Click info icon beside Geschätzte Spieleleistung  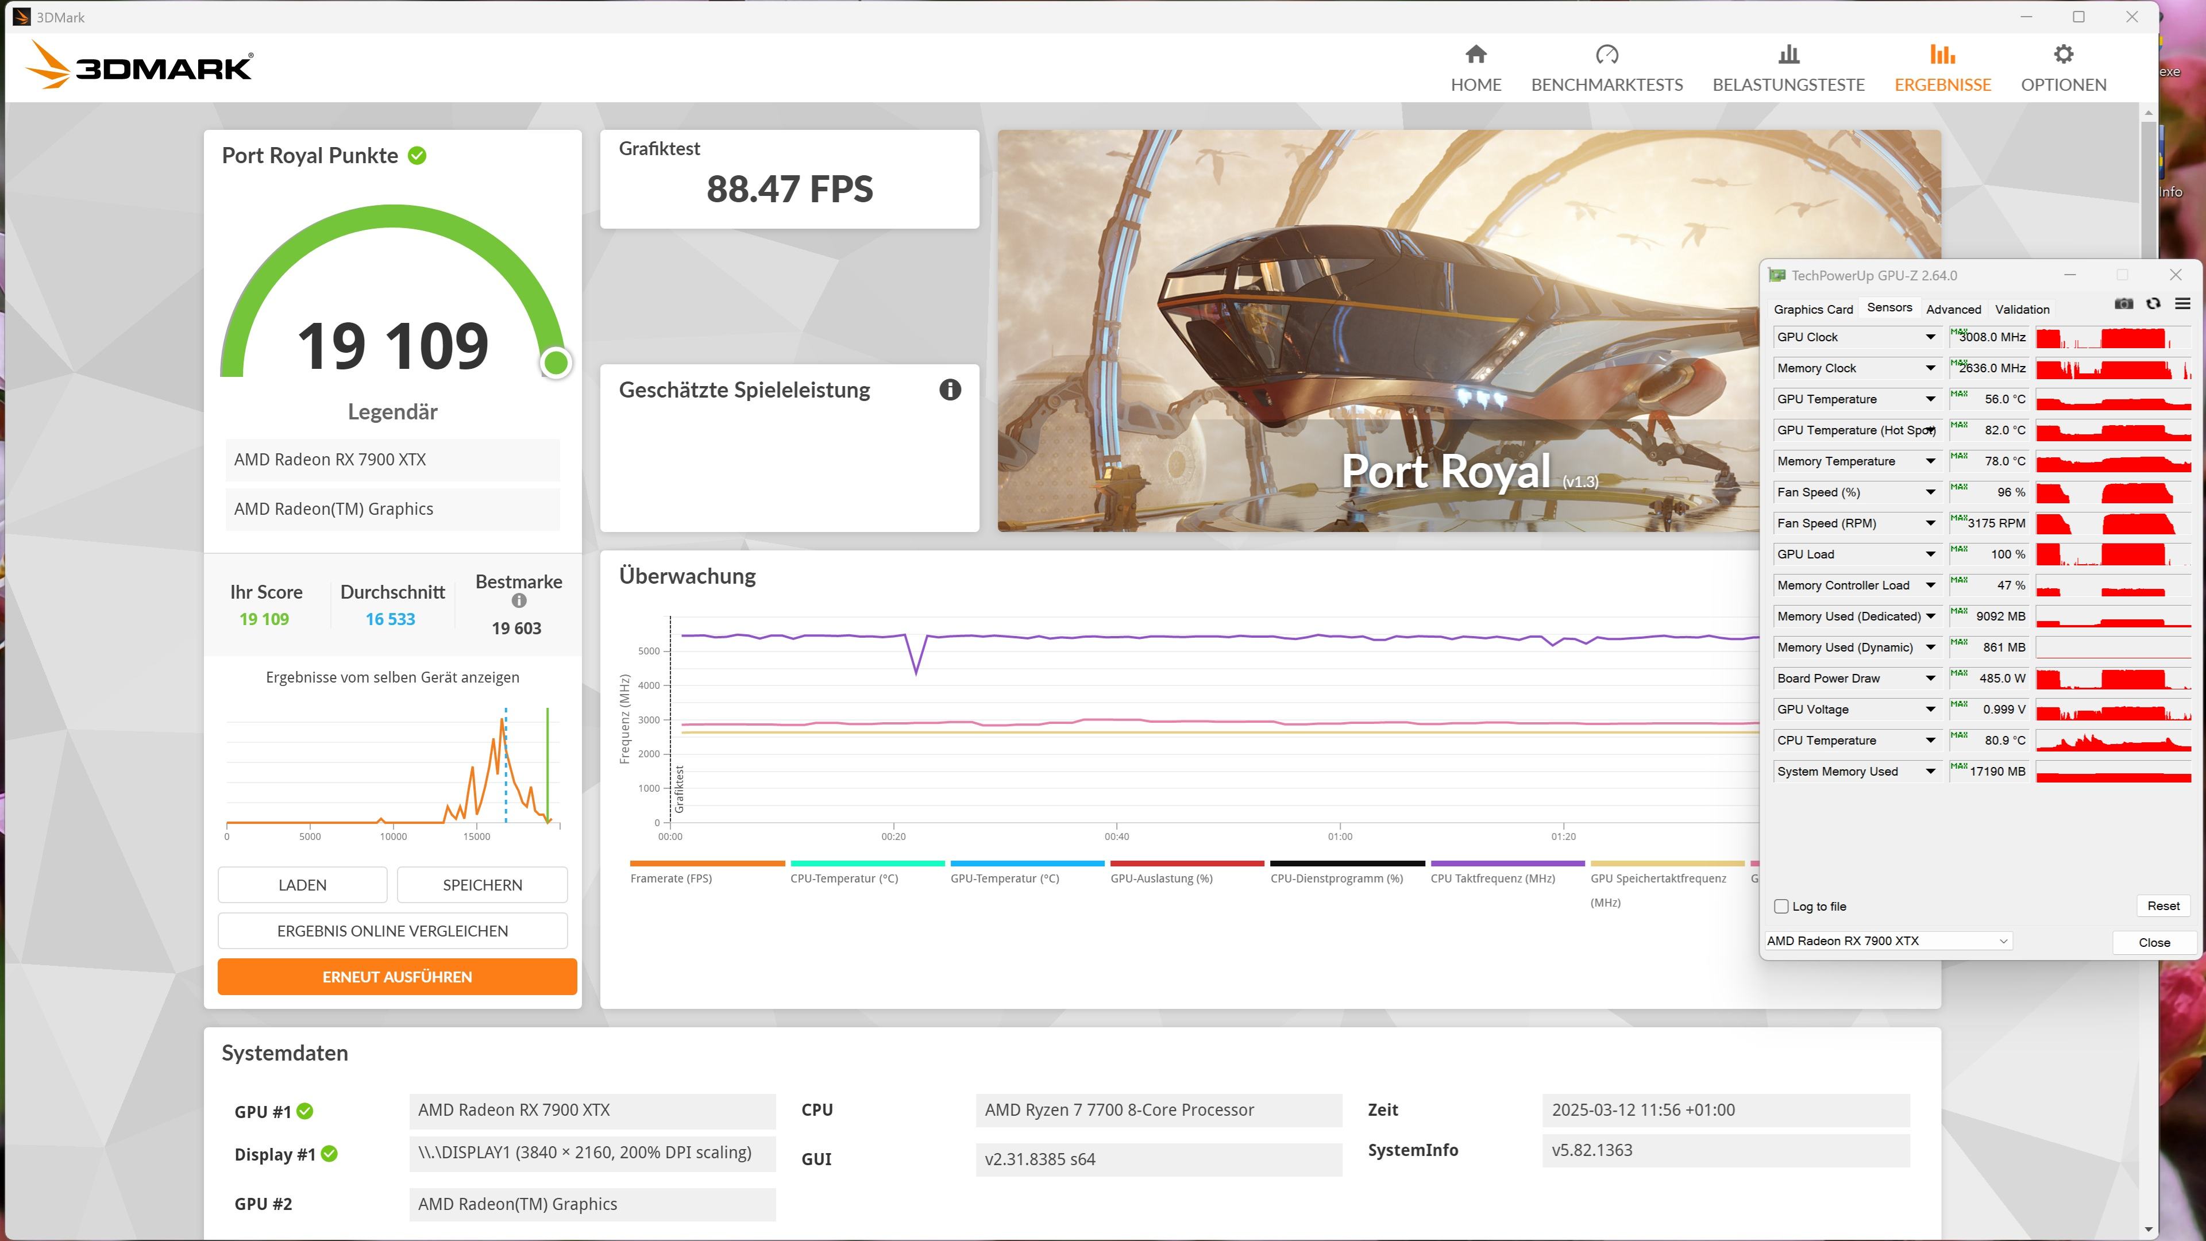pos(950,390)
